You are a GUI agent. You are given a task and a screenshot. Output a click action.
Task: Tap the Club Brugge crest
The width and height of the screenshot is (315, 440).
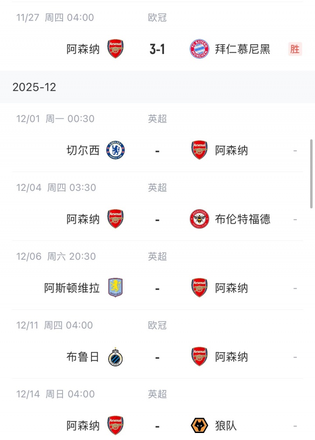click(115, 357)
